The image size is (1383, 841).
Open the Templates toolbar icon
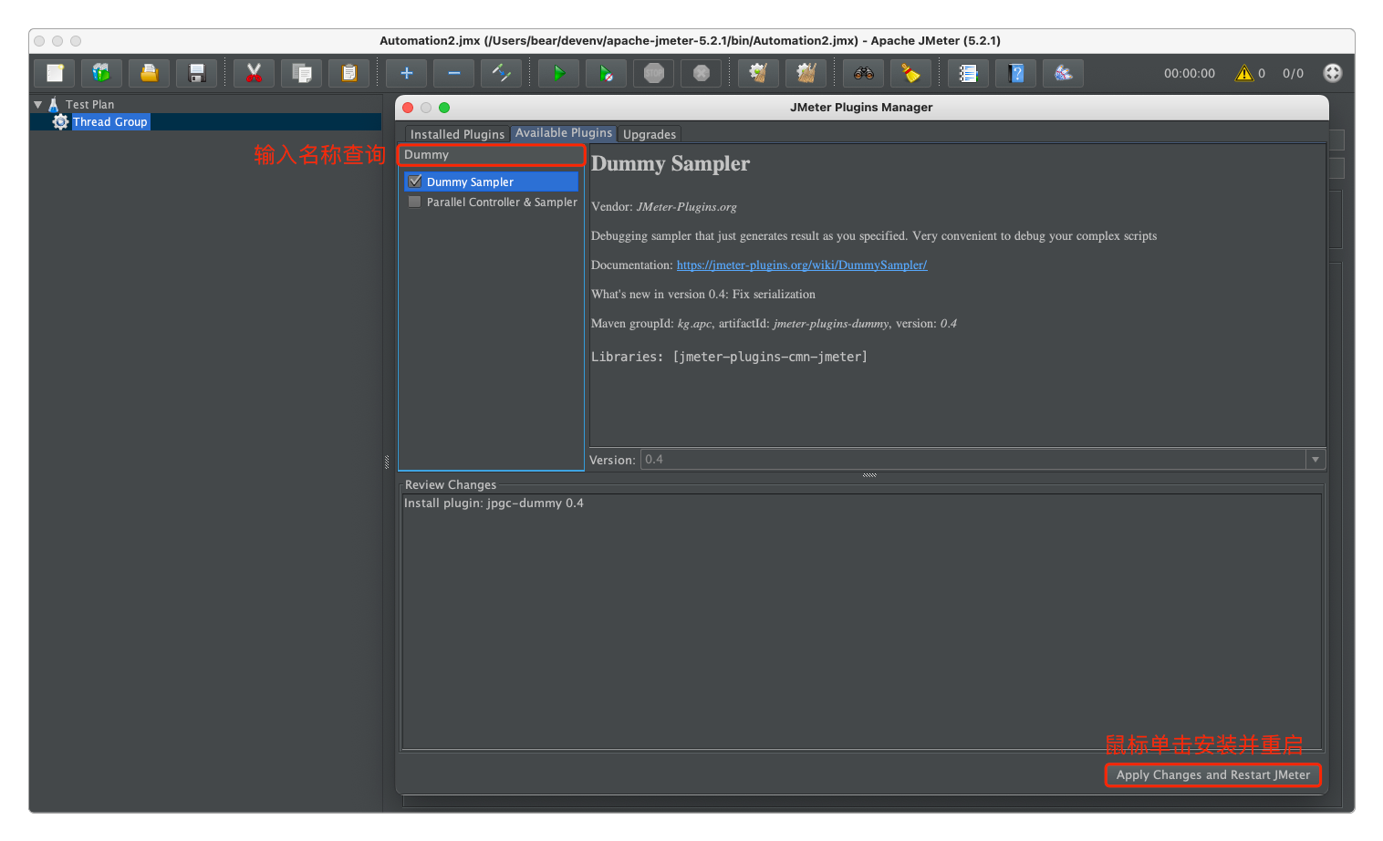tap(101, 73)
